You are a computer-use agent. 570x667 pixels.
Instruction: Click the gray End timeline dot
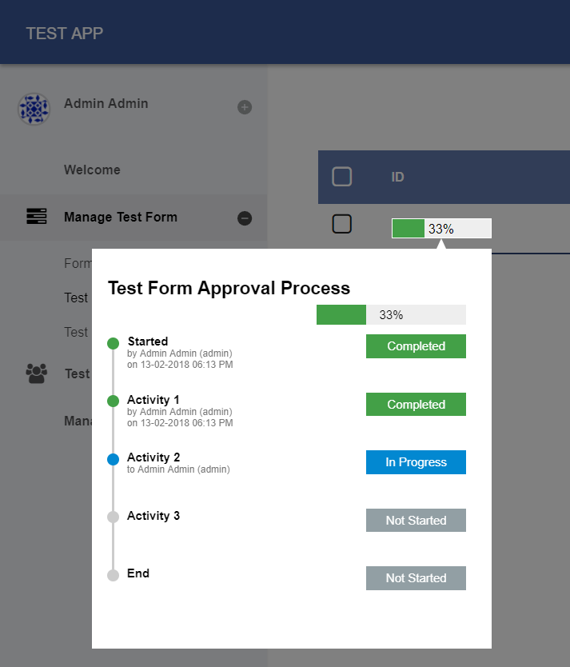tap(113, 574)
